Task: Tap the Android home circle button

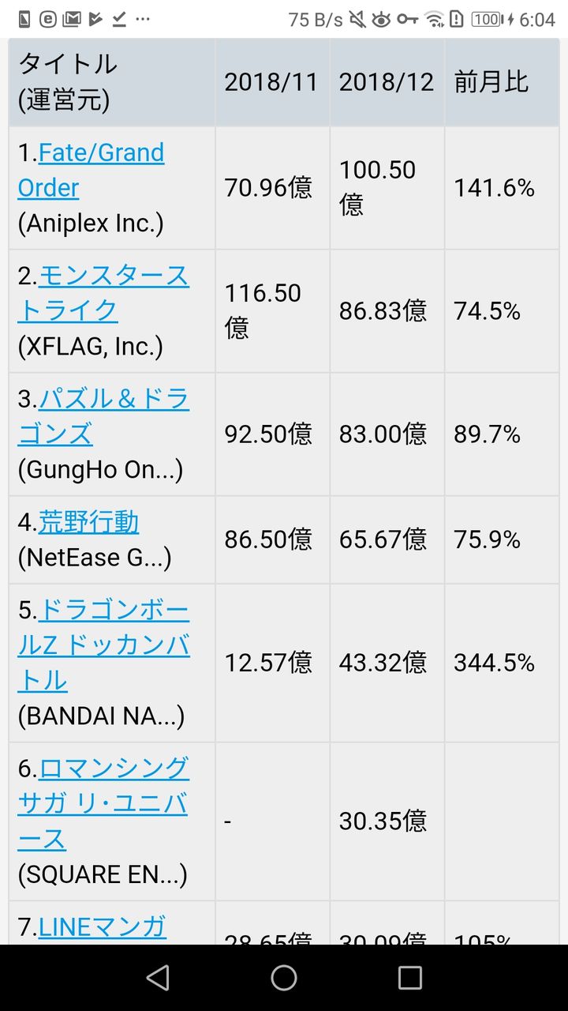Action: pos(284,978)
